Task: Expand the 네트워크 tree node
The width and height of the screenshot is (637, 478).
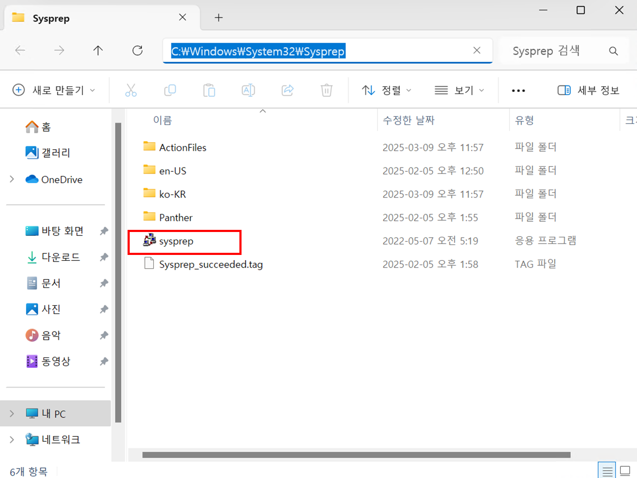Action: pyautogui.click(x=12, y=439)
